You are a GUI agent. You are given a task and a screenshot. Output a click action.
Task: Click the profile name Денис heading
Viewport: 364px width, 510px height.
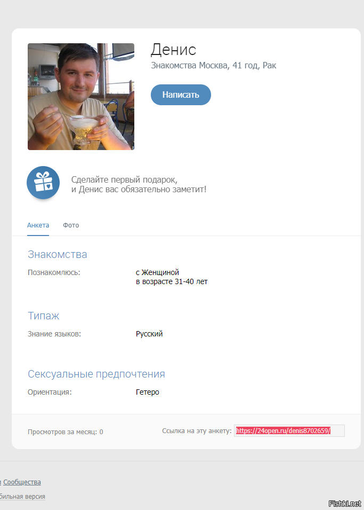pos(173,50)
